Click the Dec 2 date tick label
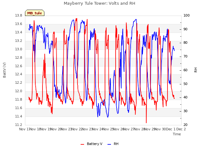 [181, 129]
